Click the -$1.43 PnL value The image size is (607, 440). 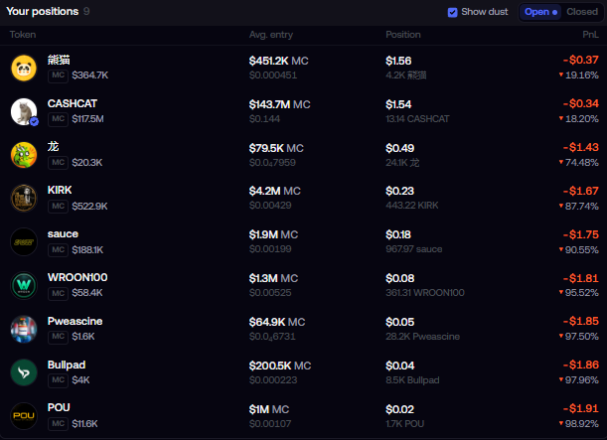click(581, 147)
